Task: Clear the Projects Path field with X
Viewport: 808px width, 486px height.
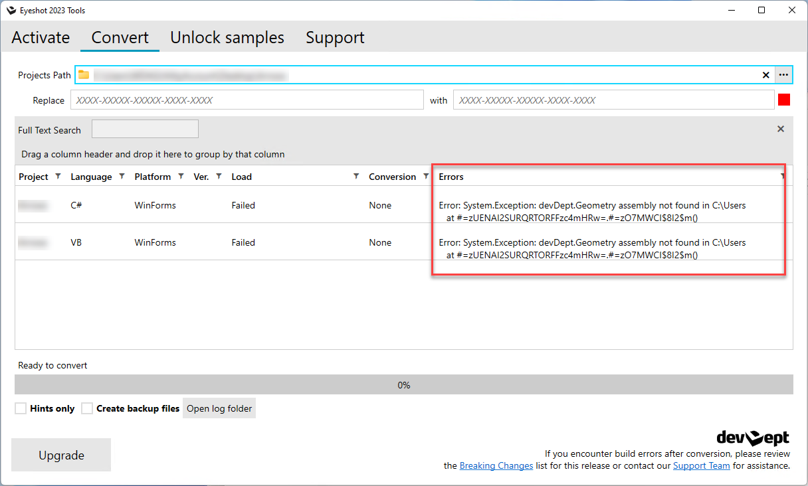Action: [765, 75]
